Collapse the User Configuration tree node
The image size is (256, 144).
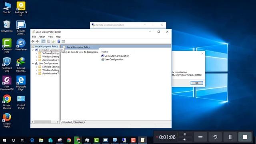pyautogui.click(x=33, y=63)
